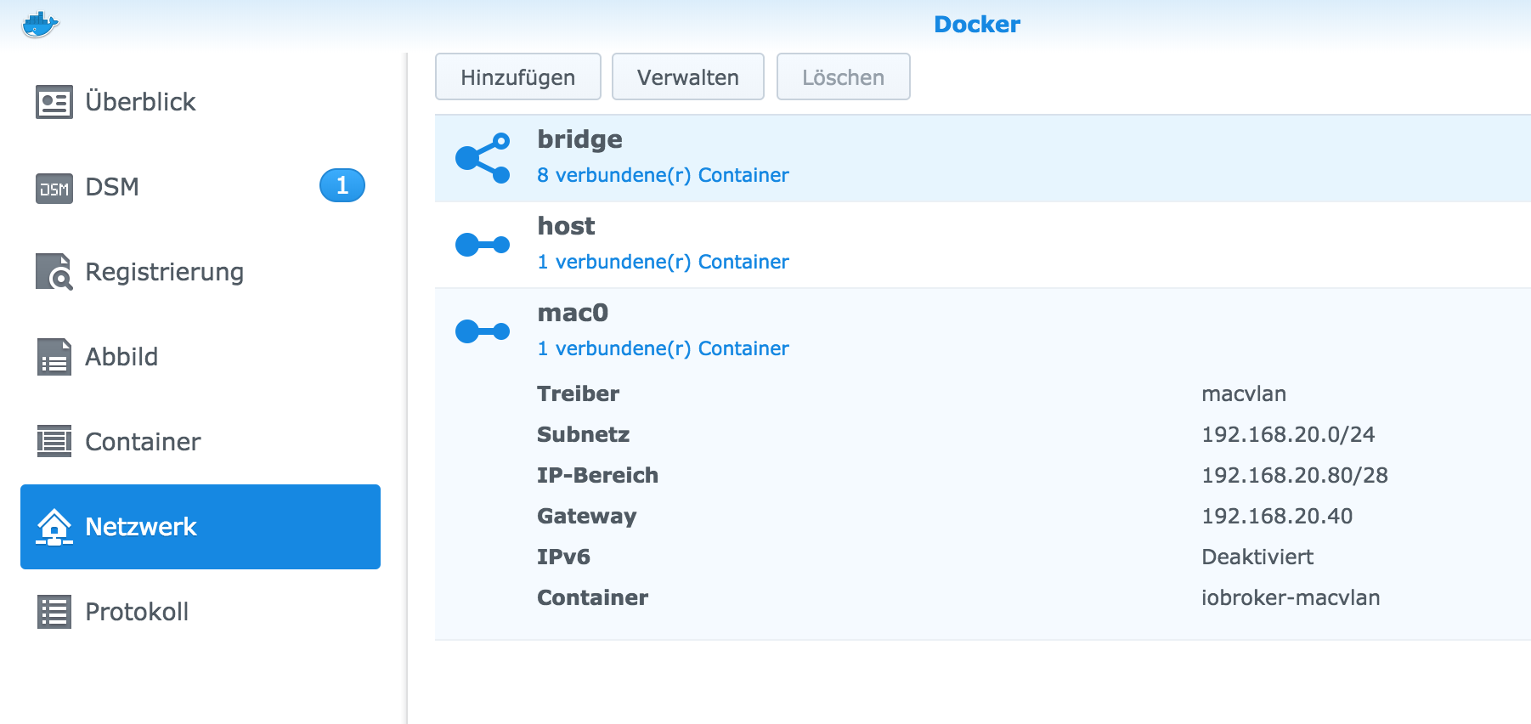The image size is (1531, 724).
Task: Click the Netzwerk house icon
Action: coord(54,527)
